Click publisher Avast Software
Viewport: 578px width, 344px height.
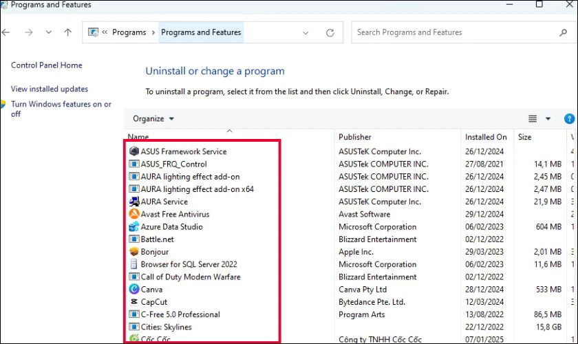point(364,214)
